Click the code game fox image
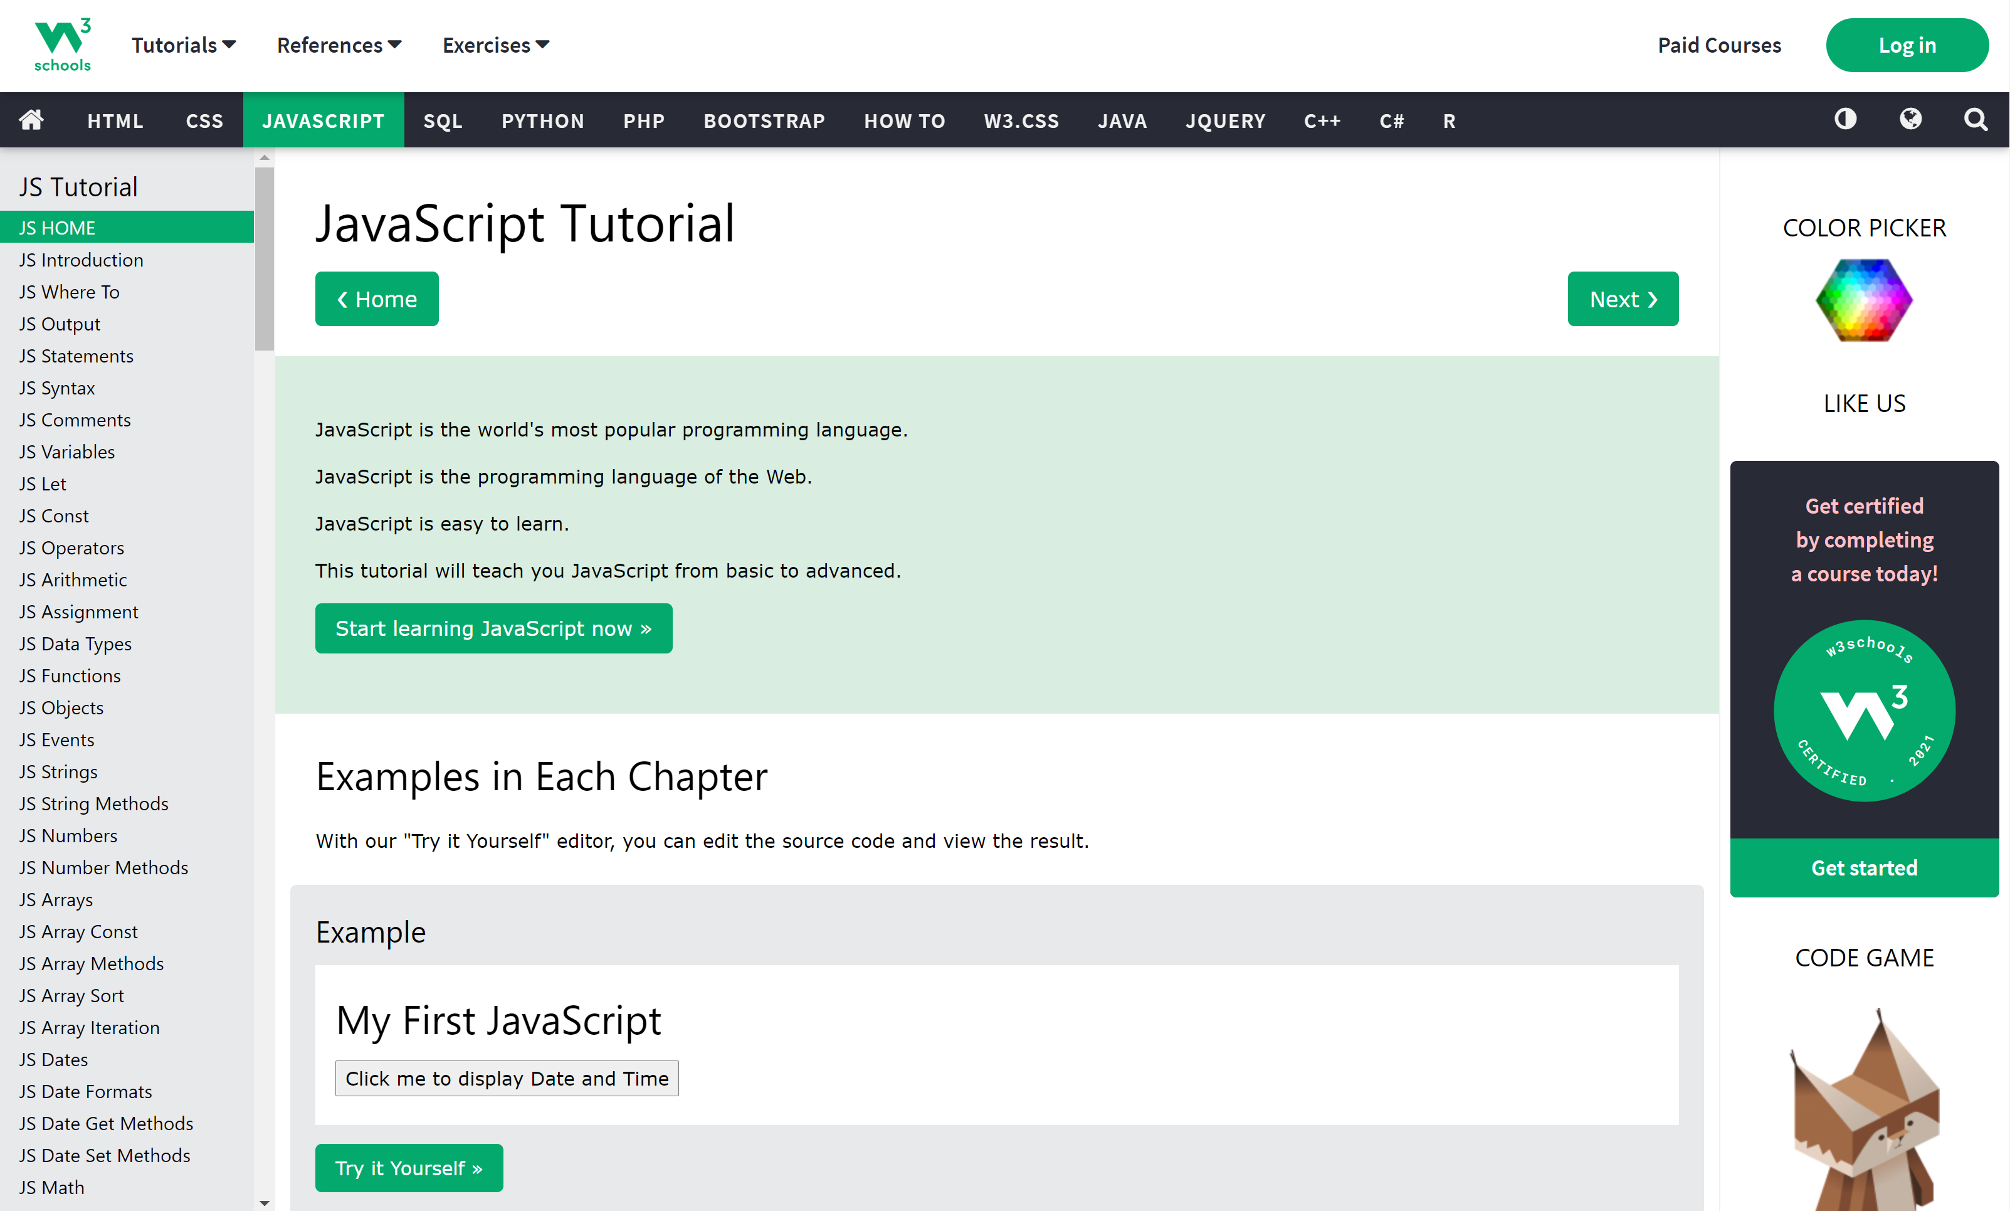The image size is (2010, 1211). [1864, 1110]
